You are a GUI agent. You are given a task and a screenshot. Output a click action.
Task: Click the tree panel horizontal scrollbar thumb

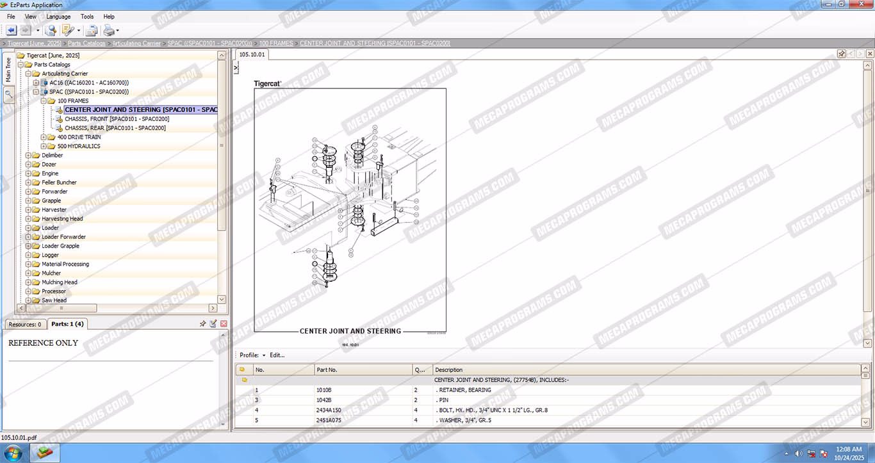[58, 308]
